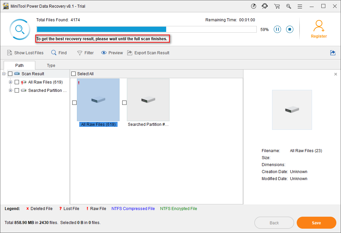This screenshot has height=233, width=341.
Task: Tick the Select All checkbox
Action: 74,74
